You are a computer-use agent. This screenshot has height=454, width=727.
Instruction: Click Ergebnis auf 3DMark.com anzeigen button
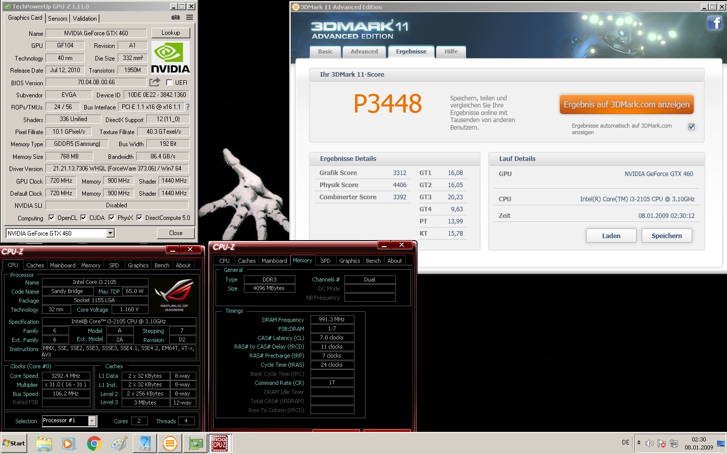coord(627,104)
